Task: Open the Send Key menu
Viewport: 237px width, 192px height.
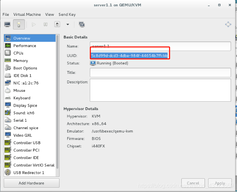Action: (x=67, y=14)
